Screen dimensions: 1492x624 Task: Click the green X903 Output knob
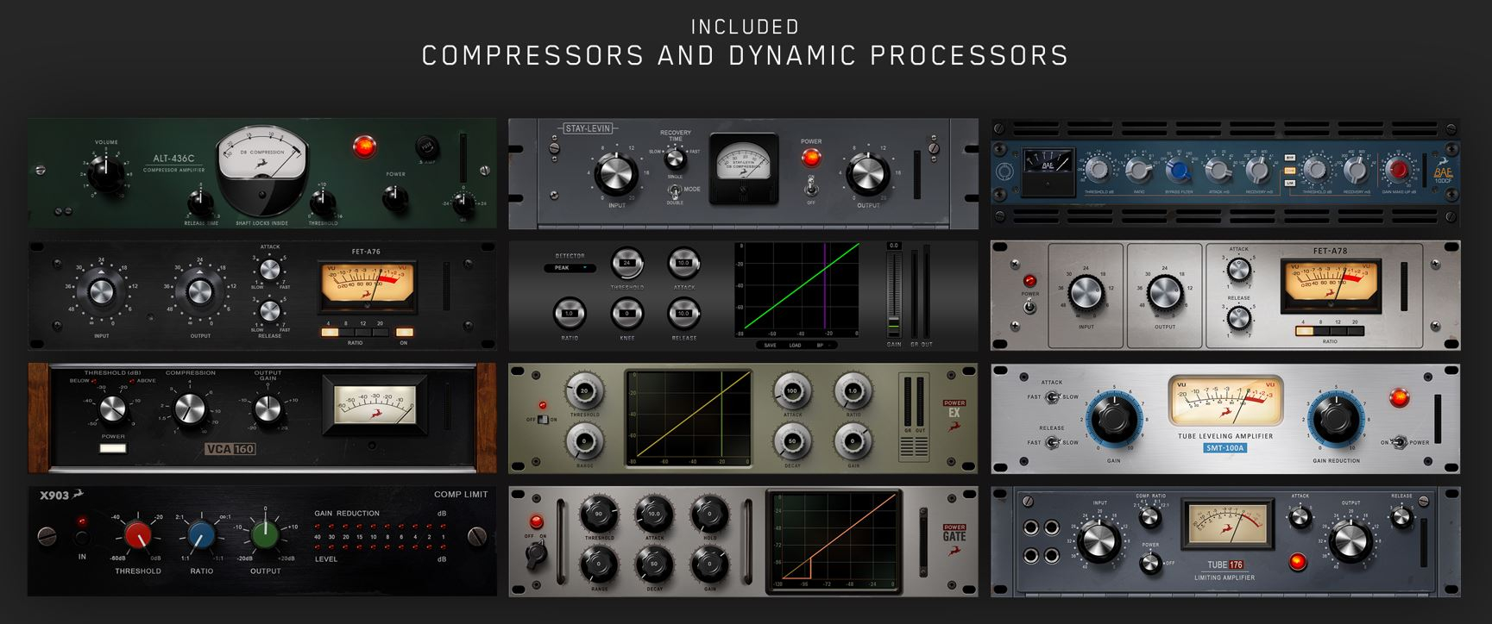[x=265, y=535]
